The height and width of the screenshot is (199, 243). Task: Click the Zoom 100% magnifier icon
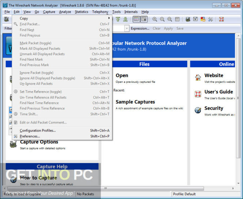[169, 19]
